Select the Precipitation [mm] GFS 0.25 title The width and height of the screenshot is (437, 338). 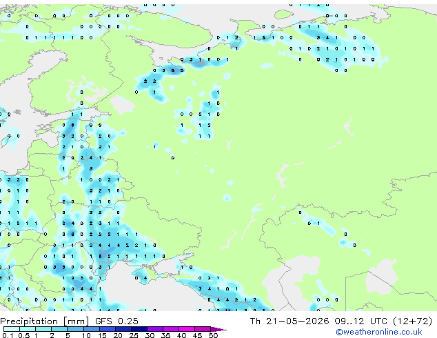[x=69, y=321]
